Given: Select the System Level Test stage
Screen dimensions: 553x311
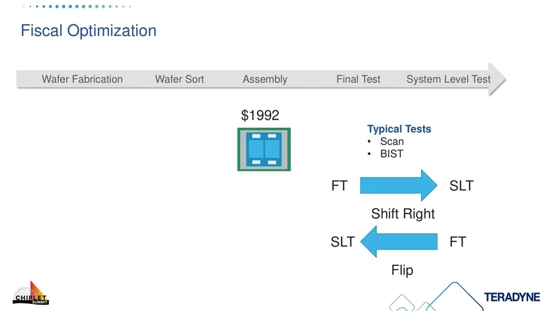Looking at the screenshot, I should (x=448, y=79).
